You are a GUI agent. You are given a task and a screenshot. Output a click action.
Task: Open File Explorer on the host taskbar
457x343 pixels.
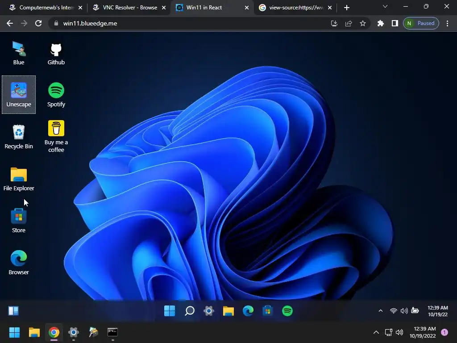coord(34,332)
